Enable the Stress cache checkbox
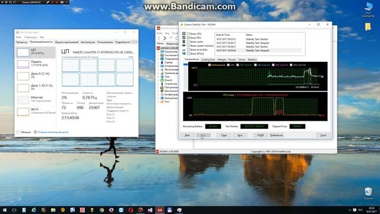Screen dimensions: 380x214 pyautogui.click(x=188, y=42)
